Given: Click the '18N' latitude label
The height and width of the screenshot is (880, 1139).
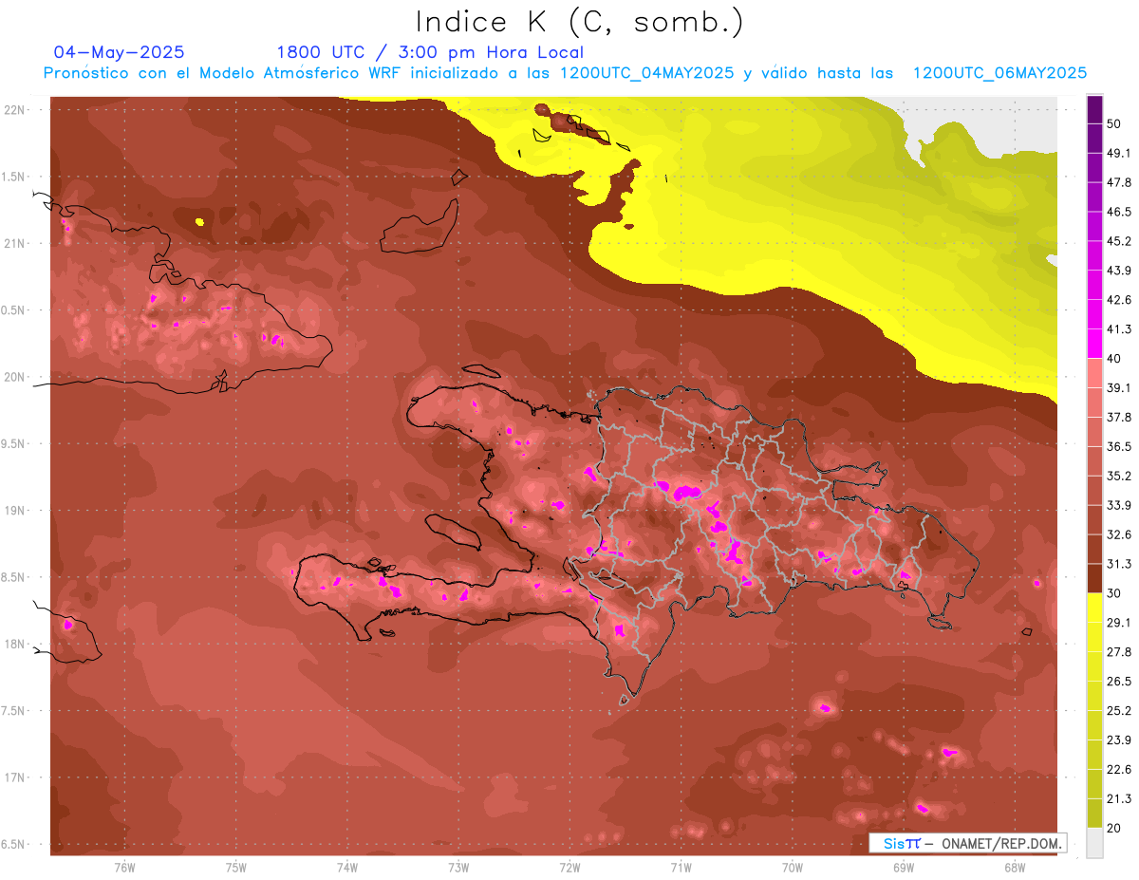Looking at the screenshot, I should click(15, 645).
